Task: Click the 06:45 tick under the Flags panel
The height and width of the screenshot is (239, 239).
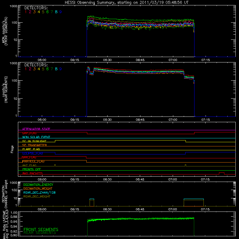Action: pyautogui.click(x=140, y=180)
